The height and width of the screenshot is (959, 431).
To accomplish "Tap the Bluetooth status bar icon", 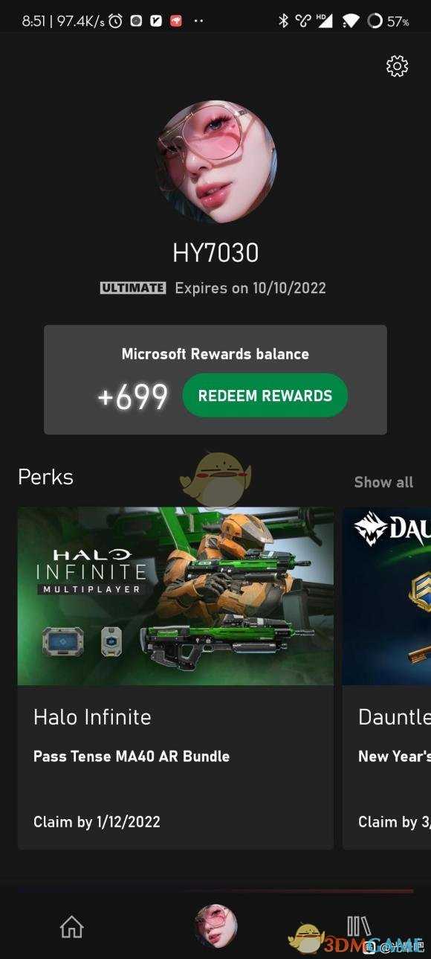I will click(x=283, y=21).
